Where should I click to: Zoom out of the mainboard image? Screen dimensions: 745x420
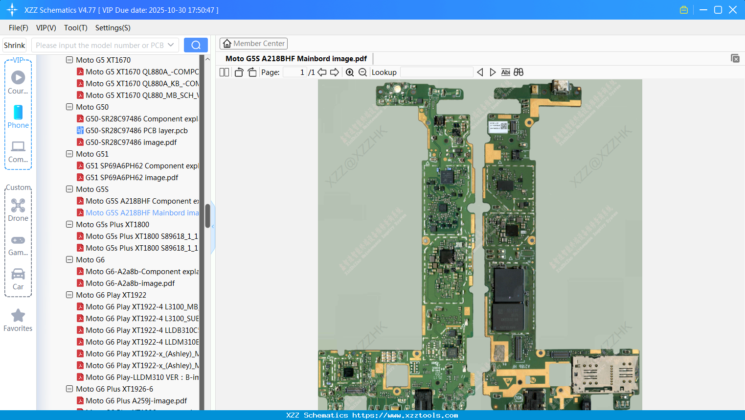(362, 72)
